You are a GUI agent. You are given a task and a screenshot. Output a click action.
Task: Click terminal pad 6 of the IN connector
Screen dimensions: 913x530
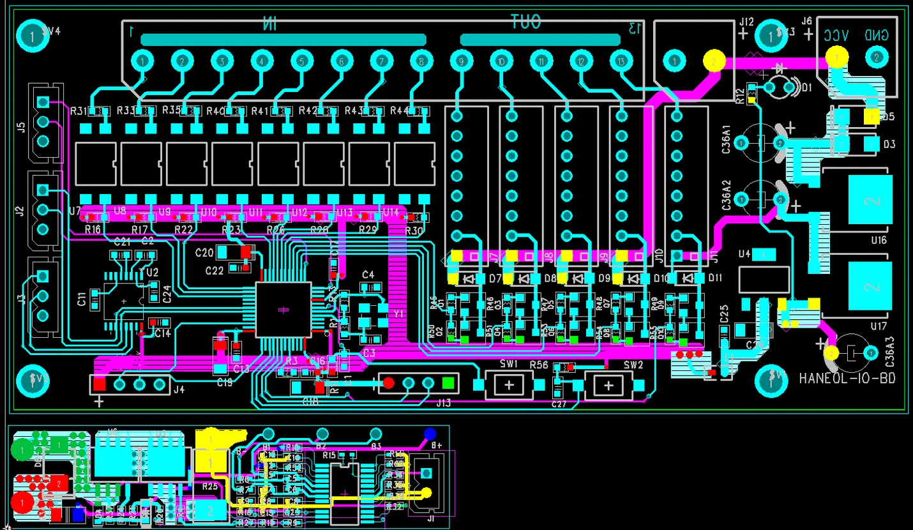point(342,61)
